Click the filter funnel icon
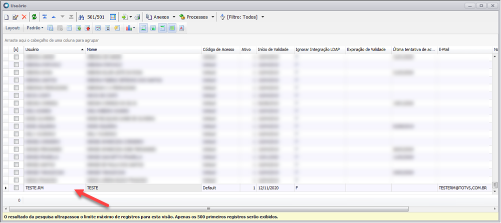Image resolution: width=501 pixels, height=223 pixels. coord(223,17)
